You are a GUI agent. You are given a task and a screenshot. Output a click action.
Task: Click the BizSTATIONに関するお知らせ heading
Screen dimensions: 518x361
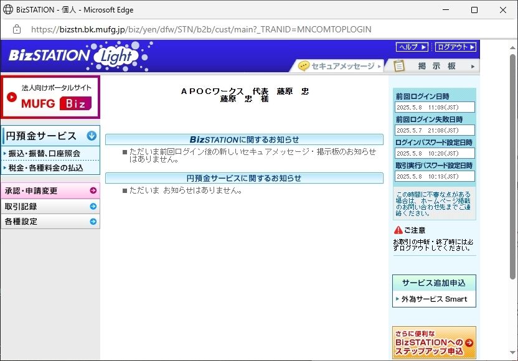click(x=244, y=139)
